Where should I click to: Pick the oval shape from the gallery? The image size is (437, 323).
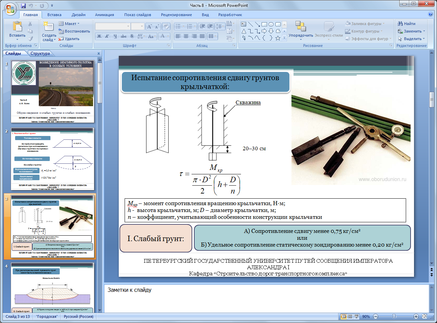pyautogui.click(x=271, y=24)
